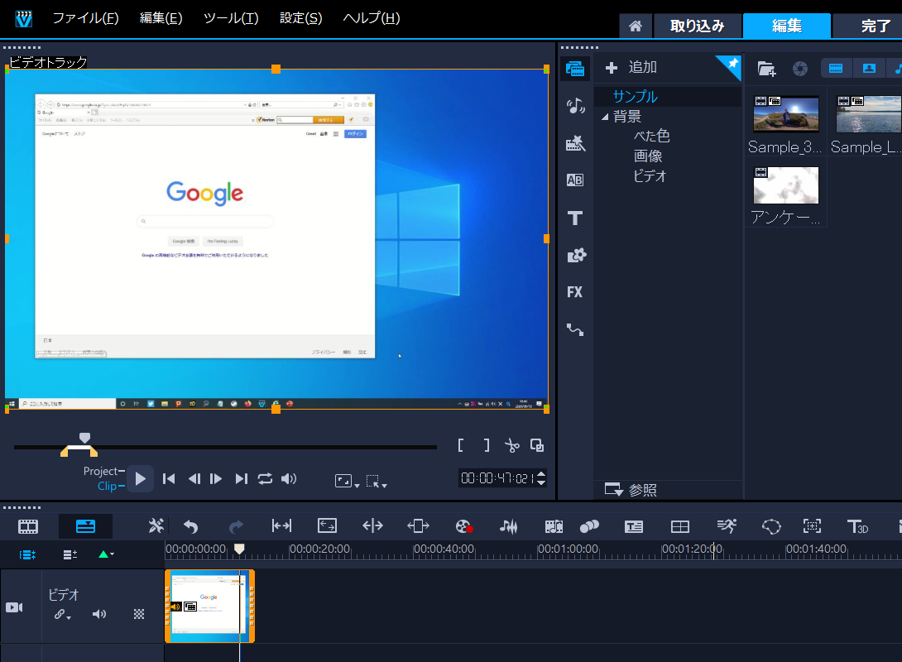
Task: Open the 設定(S) menu
Action: [x=301, y=18]
